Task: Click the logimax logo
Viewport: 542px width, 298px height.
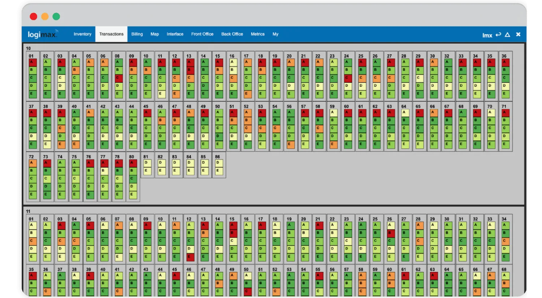Action: pyautogui.click(x=42, y=34)
